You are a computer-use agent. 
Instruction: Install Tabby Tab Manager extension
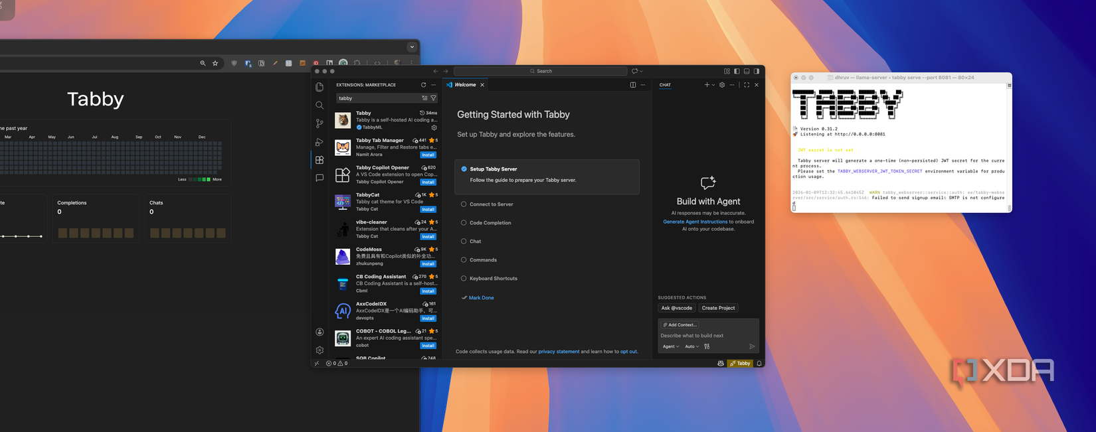coord(428,155)
